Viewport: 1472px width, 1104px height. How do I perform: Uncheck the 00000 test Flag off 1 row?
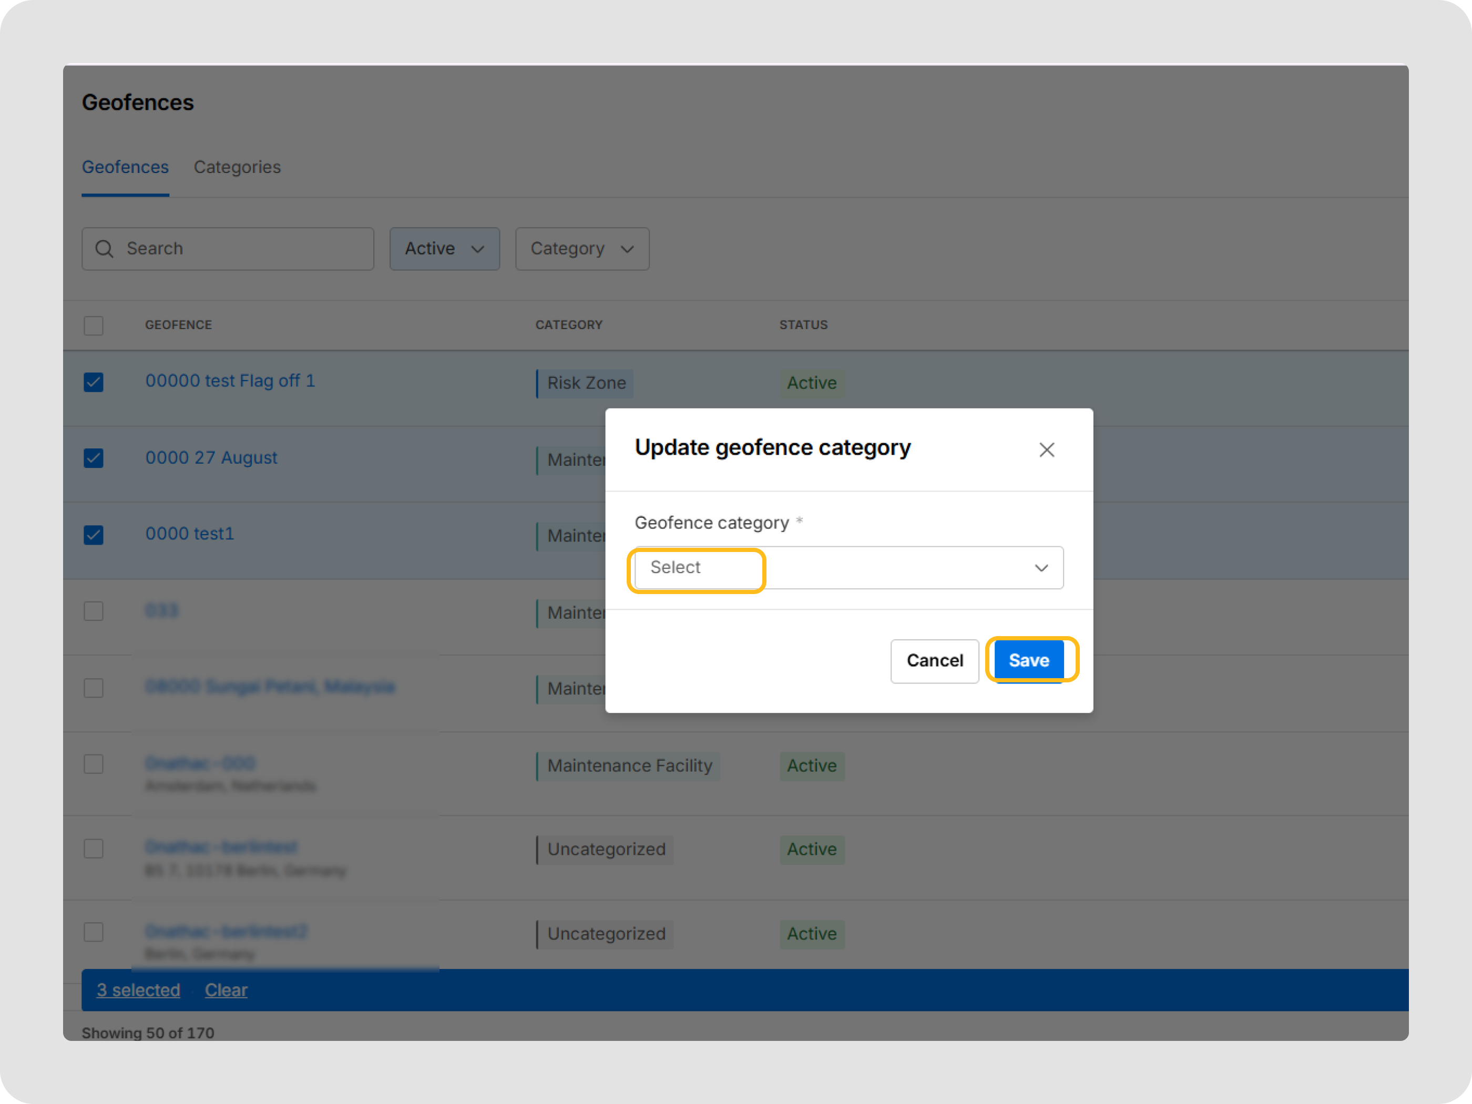pyautogui.click(x=93, y=382)
